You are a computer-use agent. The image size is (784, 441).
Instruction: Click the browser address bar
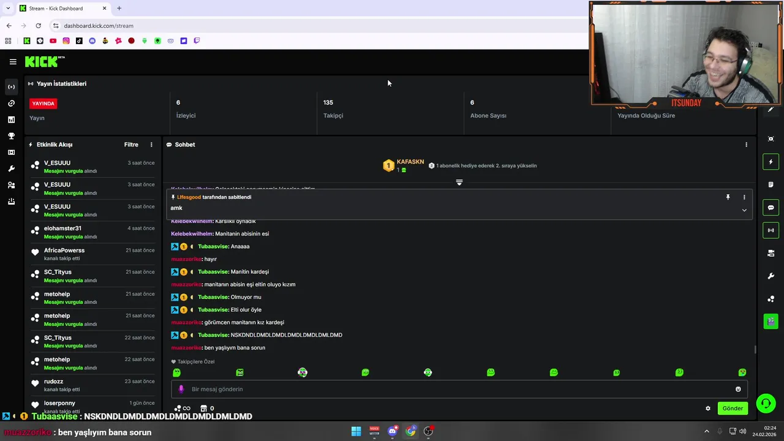pyautogui.click(x=318, y=26)
